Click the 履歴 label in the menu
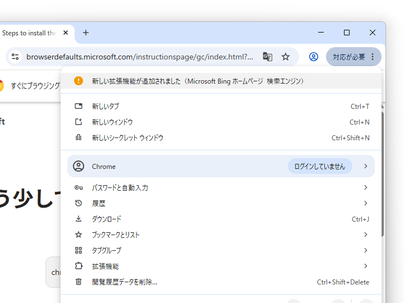 pyautogui.click(x=99, y=204)
